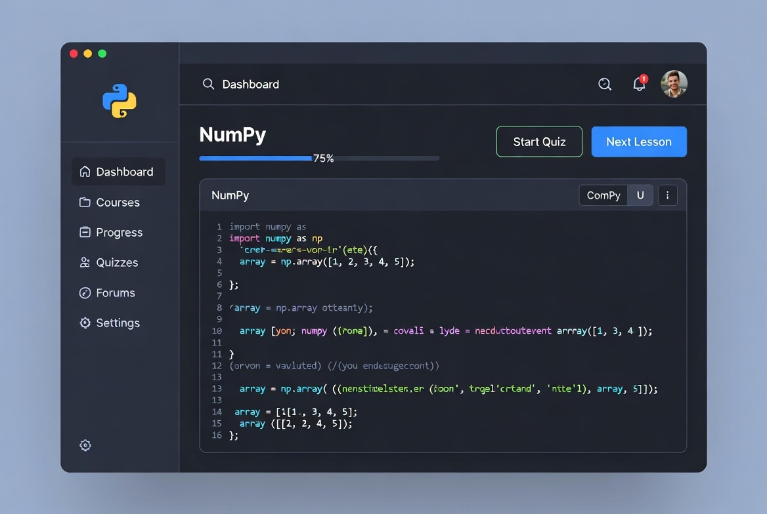Select Quizzes from the navigation menu

click(x=117, y=262)
